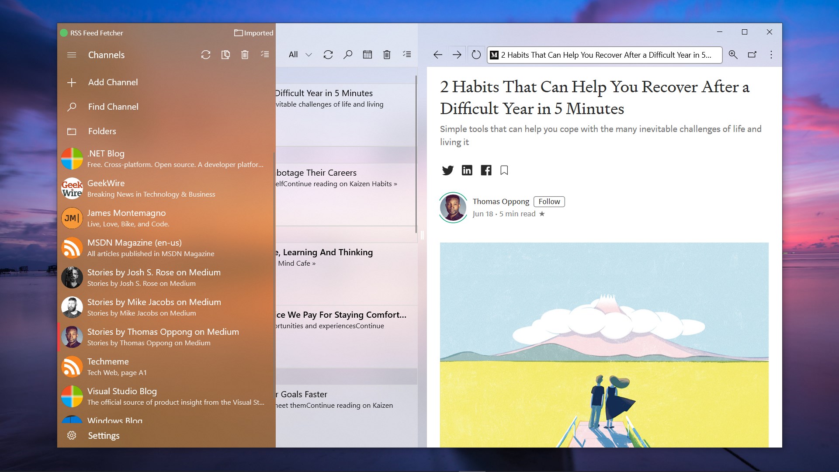The height and width of the screenshot is (472, 839).
Task: Share the article on Twitter
Action: click(x=447, y=170)
